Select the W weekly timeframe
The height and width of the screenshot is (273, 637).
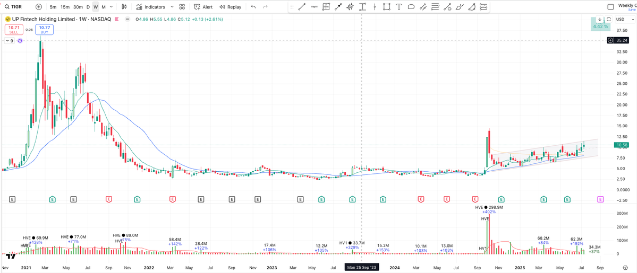96,7
